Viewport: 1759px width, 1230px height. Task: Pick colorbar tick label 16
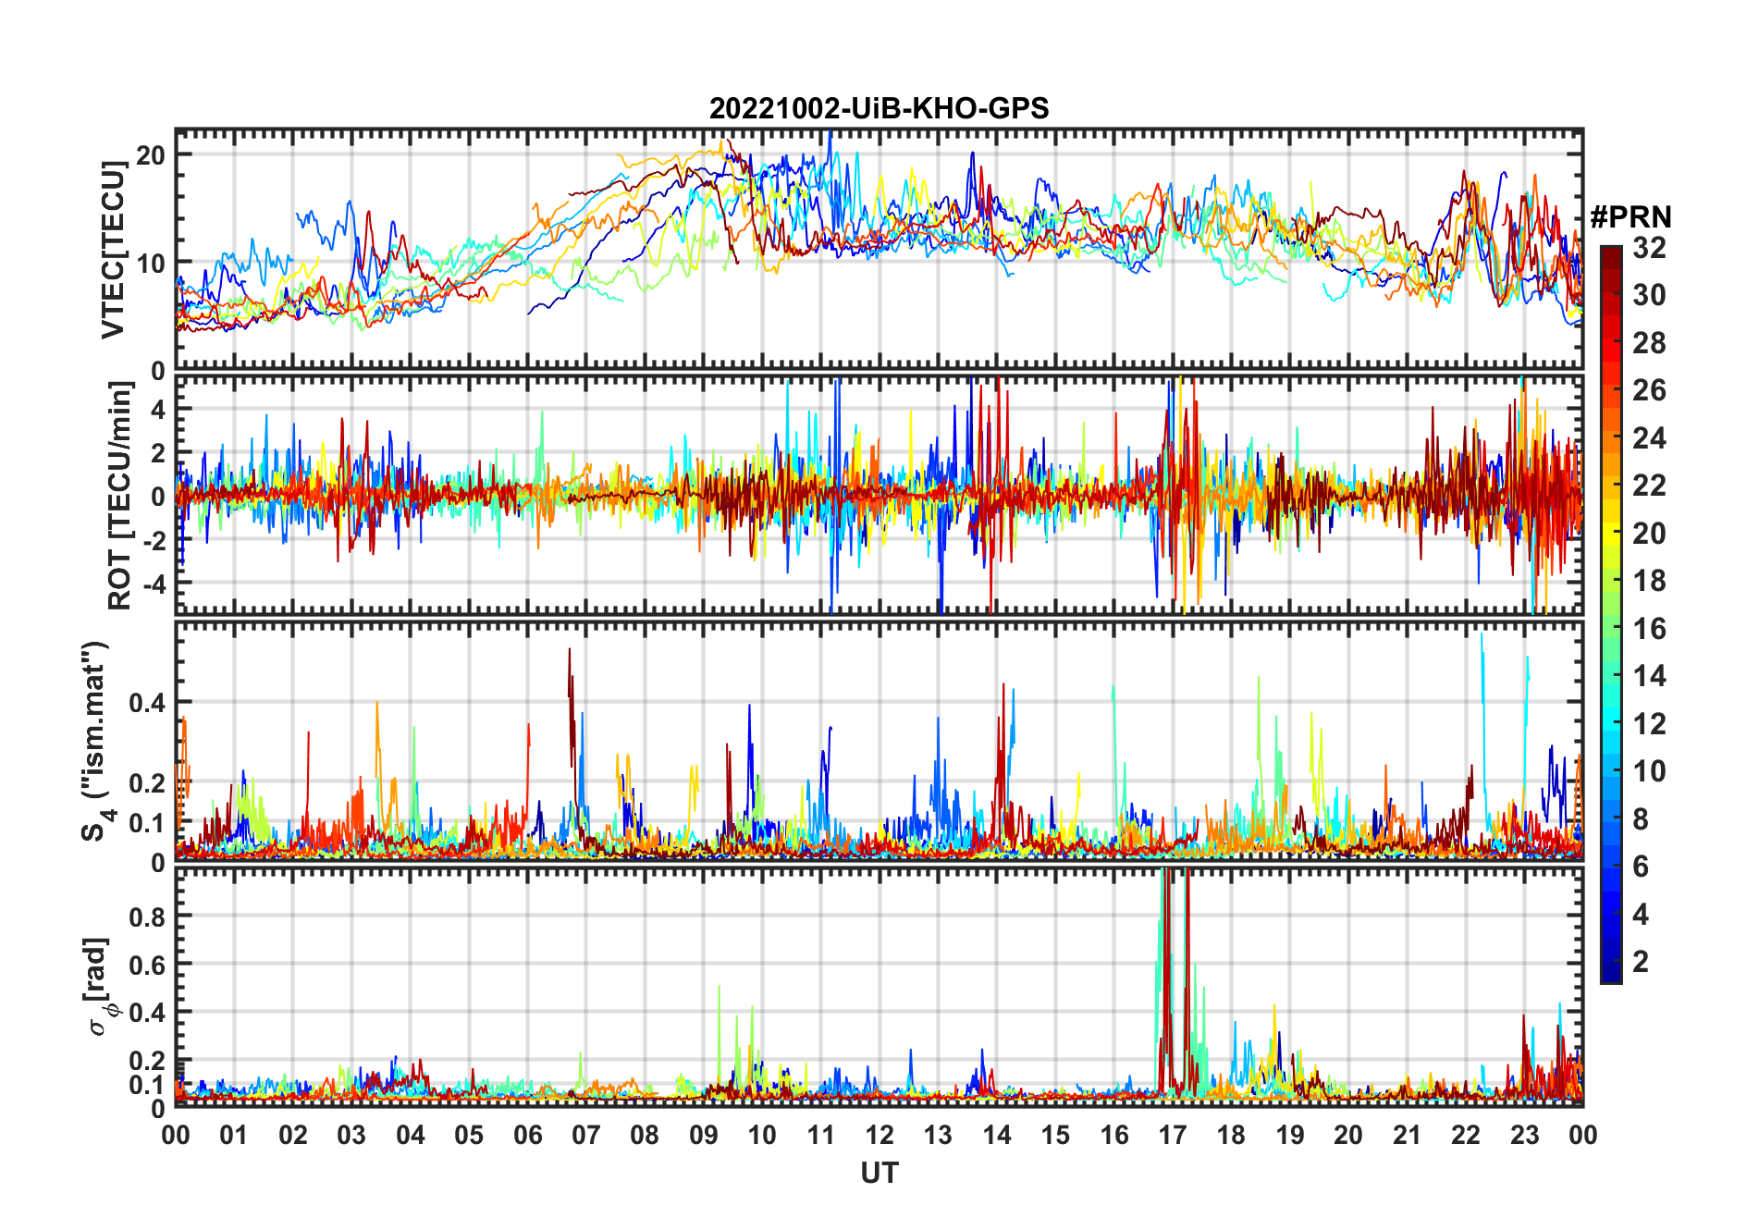[1649, 629]
